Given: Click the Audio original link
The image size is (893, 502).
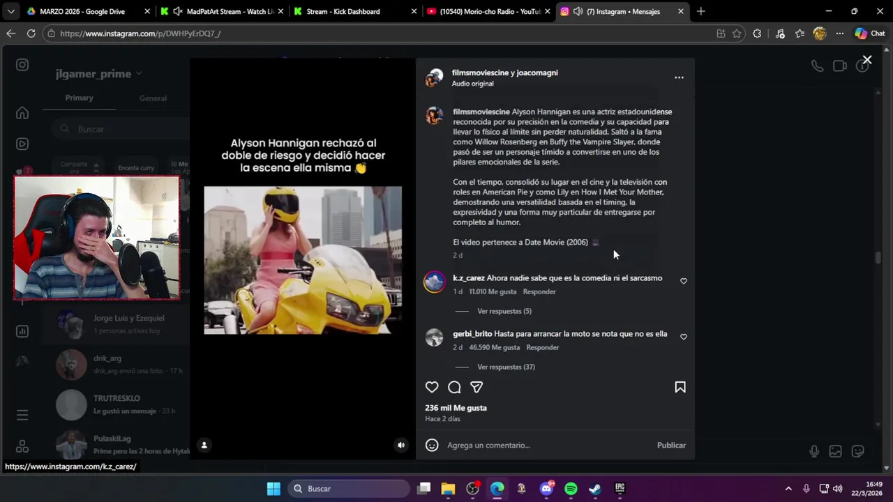Looking at the screenshot, I should coord(472,84).
